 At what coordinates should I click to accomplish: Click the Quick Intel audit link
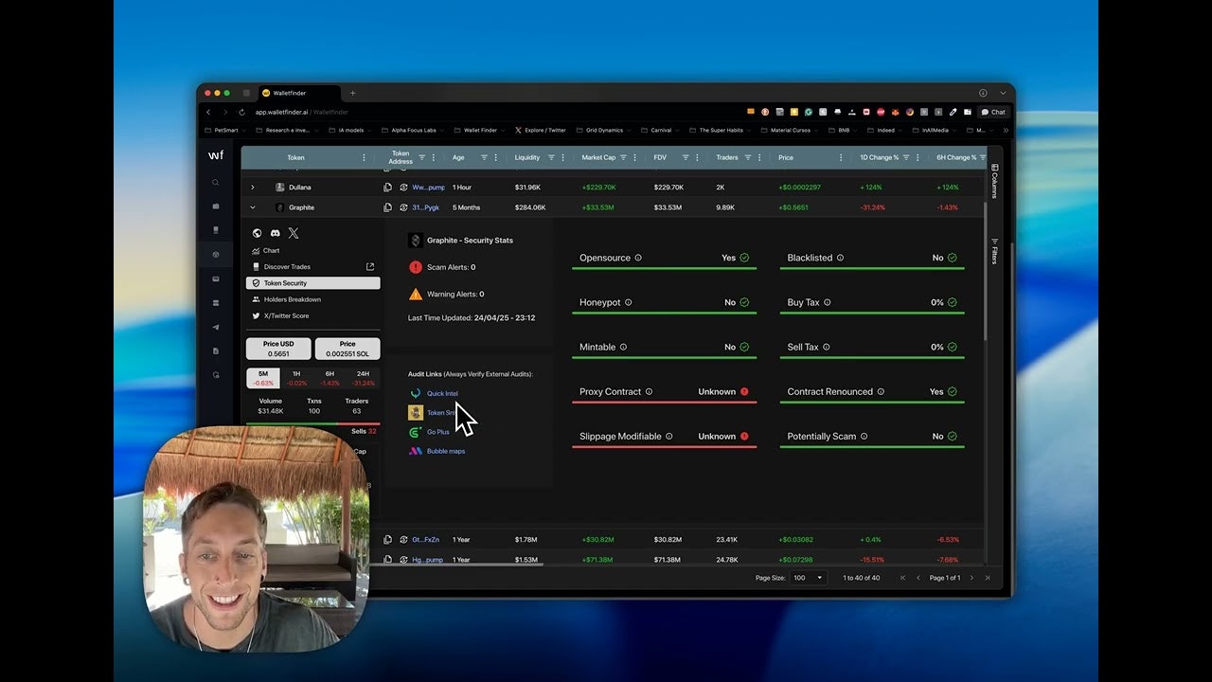pos(442,393)
